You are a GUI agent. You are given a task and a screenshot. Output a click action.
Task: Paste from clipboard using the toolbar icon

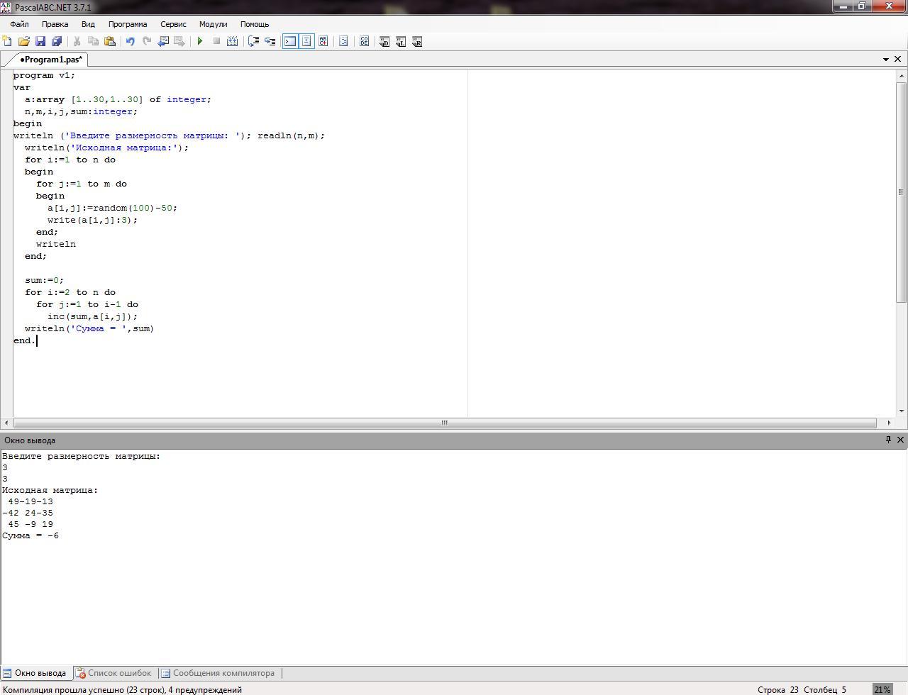(x=110, y=41)
